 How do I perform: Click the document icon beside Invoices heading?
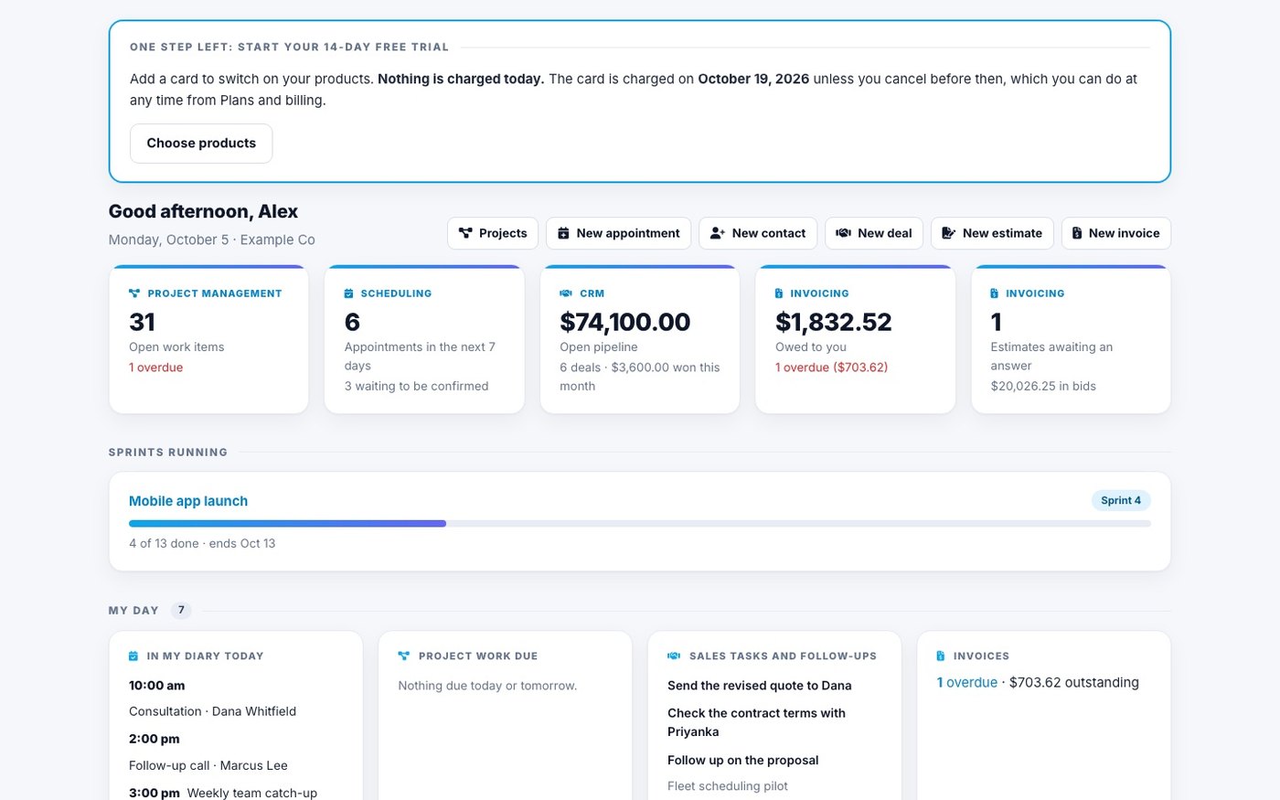941,656
